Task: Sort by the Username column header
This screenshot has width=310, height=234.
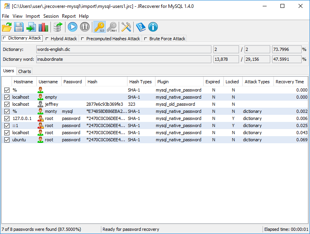Action: (x=48, y=82)
